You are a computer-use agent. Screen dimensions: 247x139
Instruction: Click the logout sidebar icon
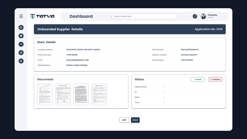(21, 61)
